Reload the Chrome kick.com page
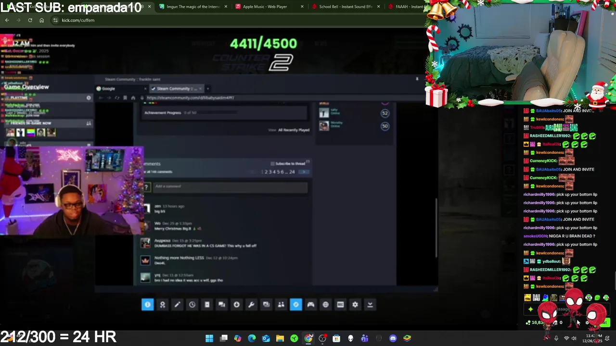This screenshot has height=346, width=616. pos(30,20)
